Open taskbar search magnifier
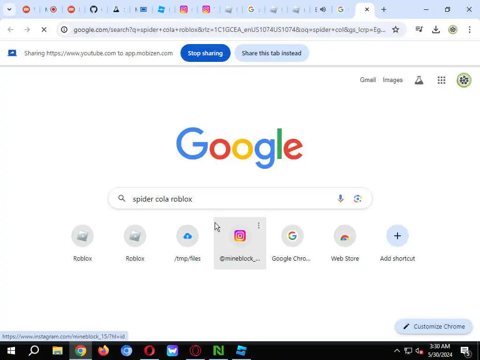 pyautogui.click(x=34, y=351)
